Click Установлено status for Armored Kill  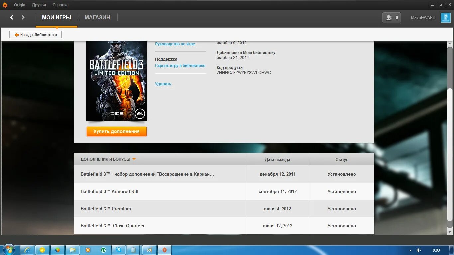[342, 191]
